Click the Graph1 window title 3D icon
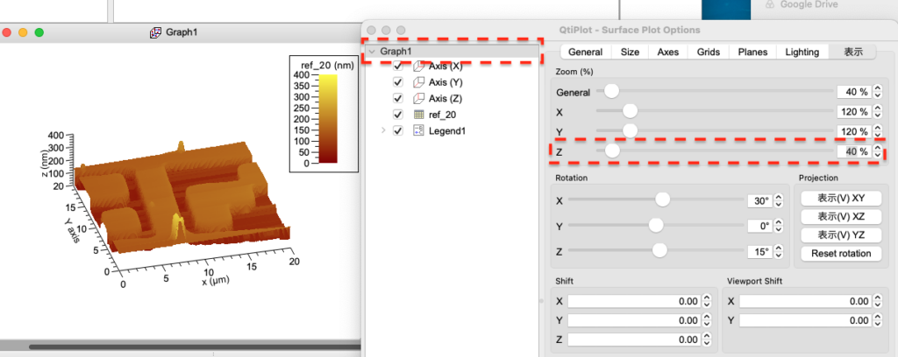The height and width of the screenshot is (357, 898). (x=155, y=32)
